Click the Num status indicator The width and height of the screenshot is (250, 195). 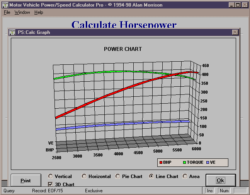224,191
